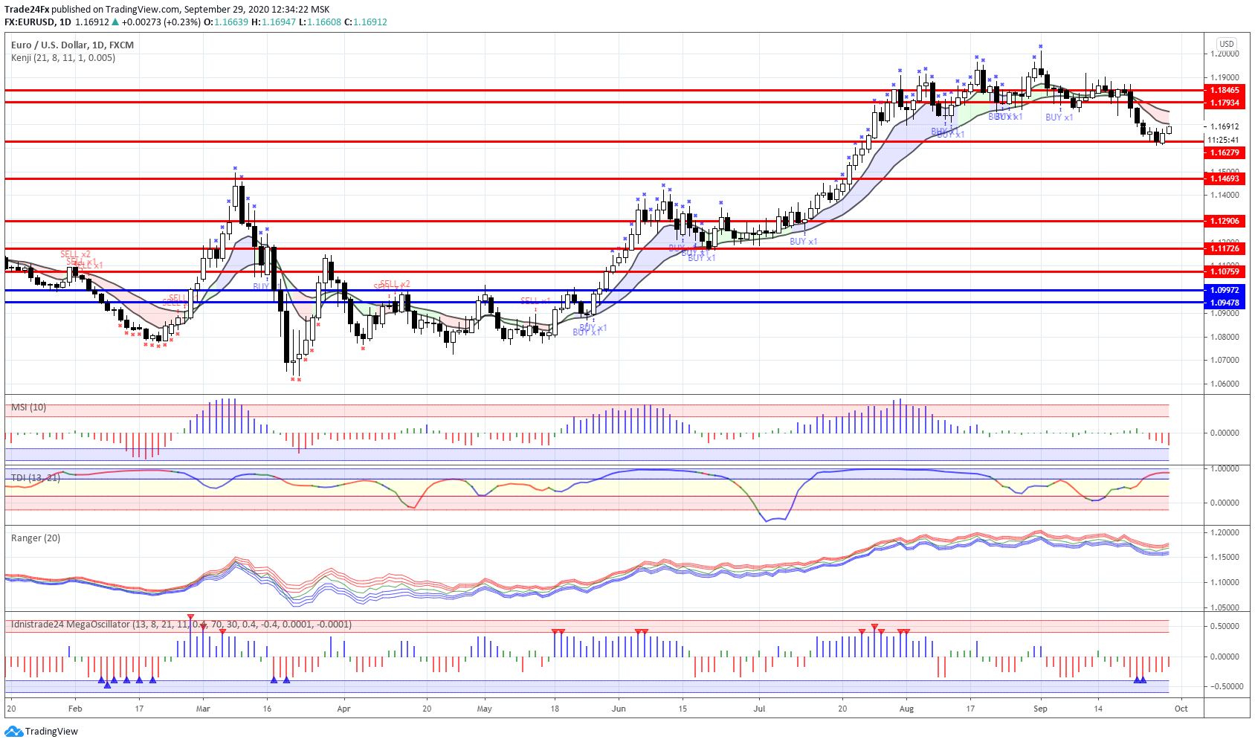Select the Idnistrade24 MegaOscillator legend
This screenshot has width=1255, height=745.
[x=181, y=625]
